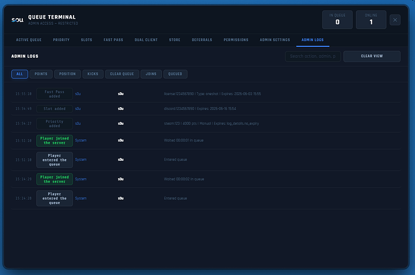415x275 pixels.
Task: Click Player joined the server badge at 15:51:10
Action: point(55,140)
